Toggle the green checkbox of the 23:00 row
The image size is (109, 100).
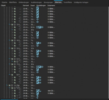pos(15,14)
